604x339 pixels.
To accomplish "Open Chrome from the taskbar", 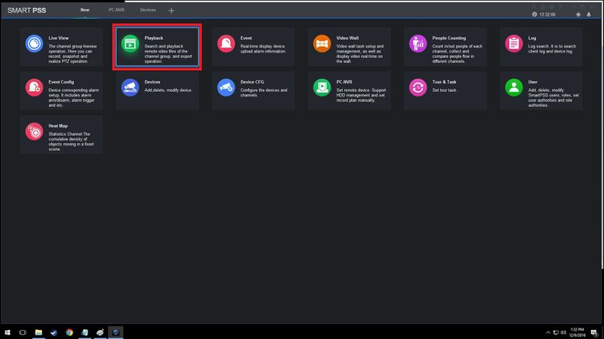I will 69,332.
